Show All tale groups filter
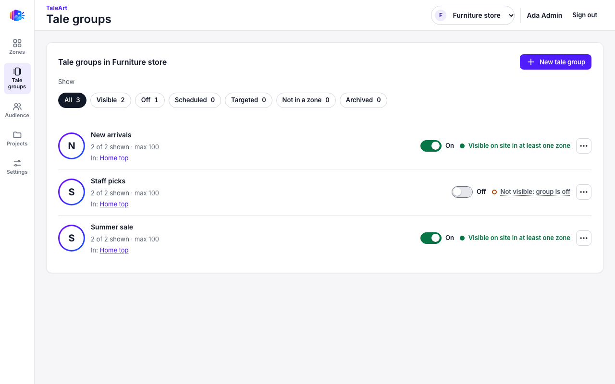The image size is (615, 384). pos(72,100)
